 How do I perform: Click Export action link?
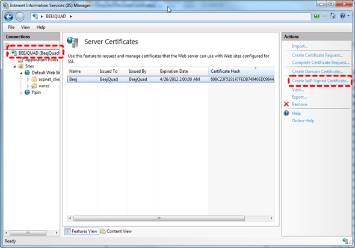(x=299, y=97)
